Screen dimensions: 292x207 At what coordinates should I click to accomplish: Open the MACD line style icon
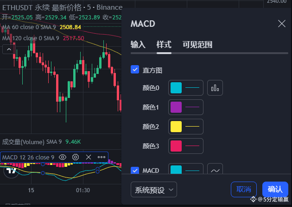215,169
